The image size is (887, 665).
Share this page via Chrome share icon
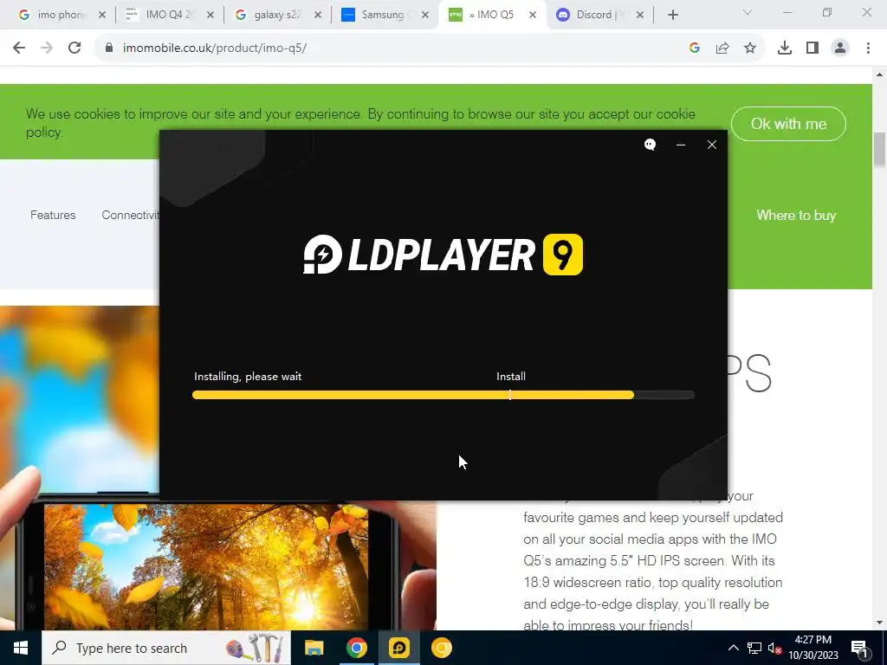coord(722,48)
